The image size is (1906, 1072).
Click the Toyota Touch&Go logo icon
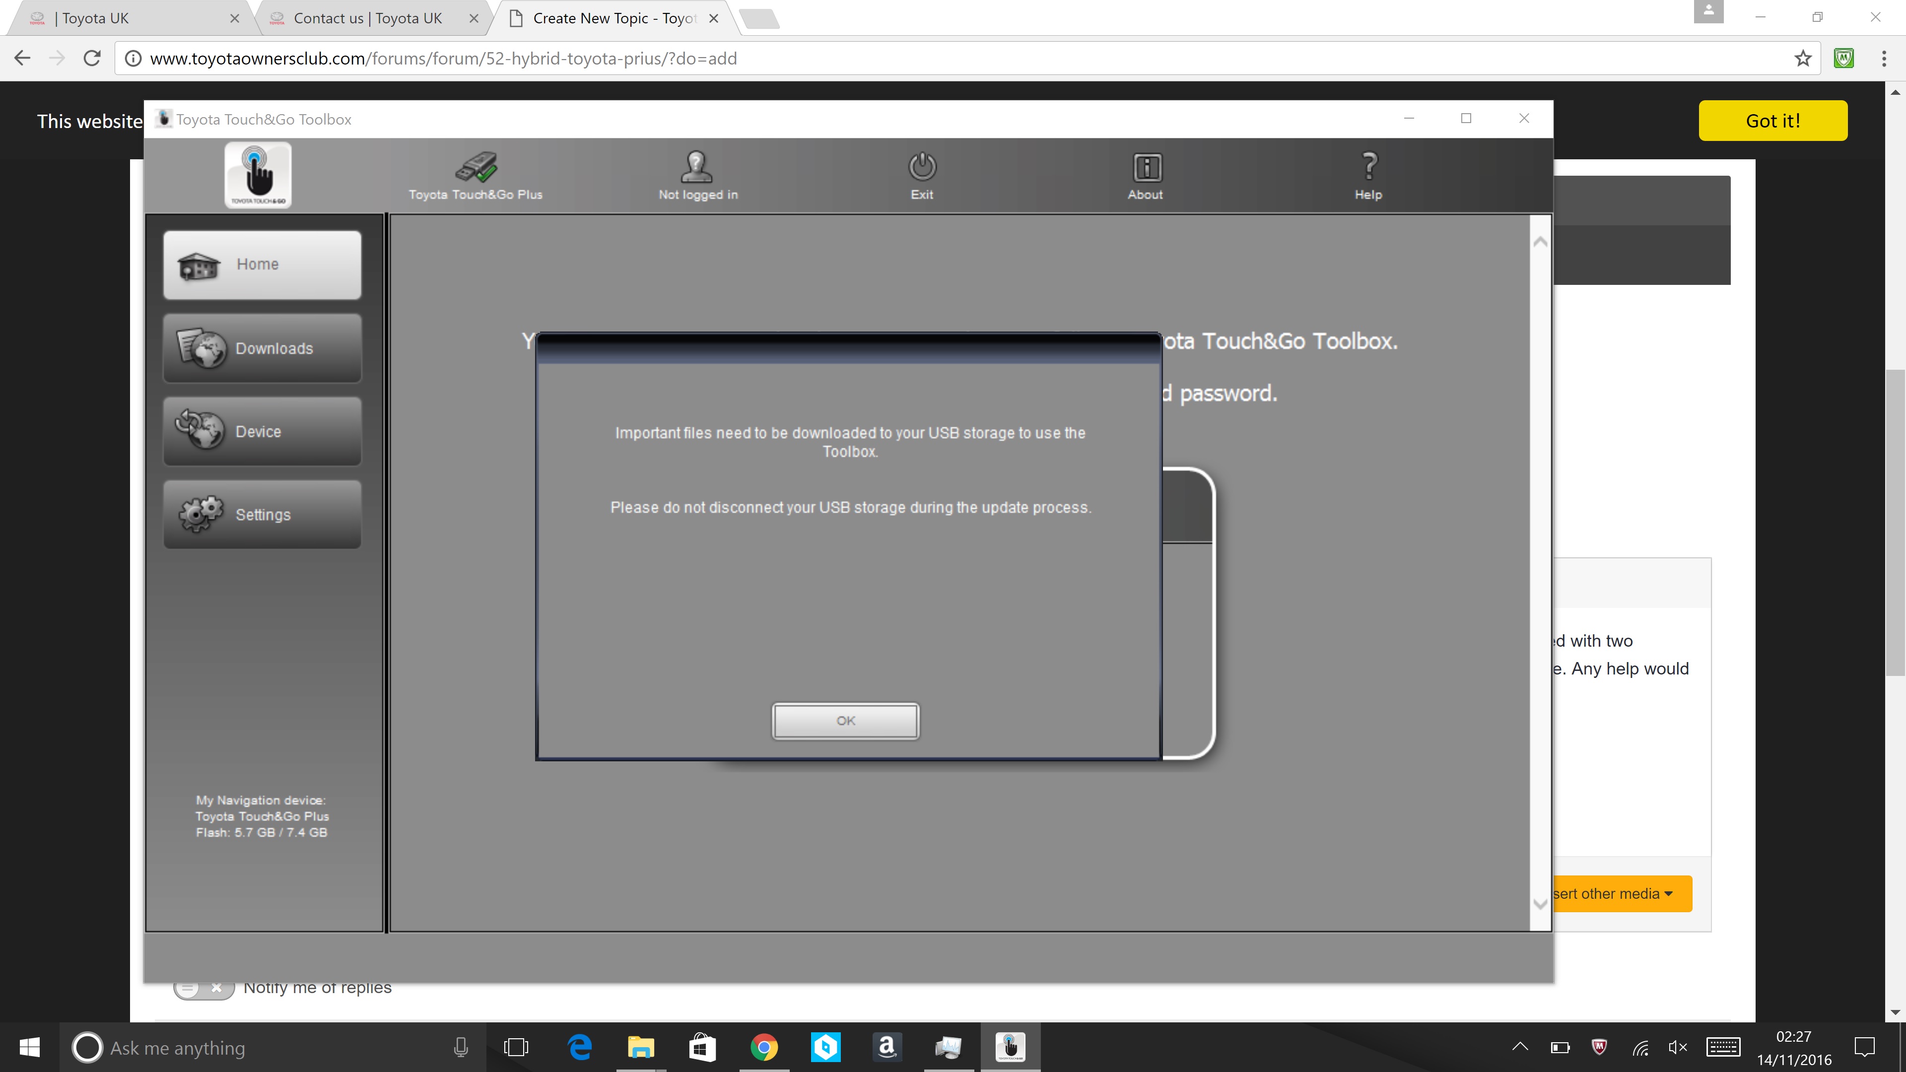(258, 175)
